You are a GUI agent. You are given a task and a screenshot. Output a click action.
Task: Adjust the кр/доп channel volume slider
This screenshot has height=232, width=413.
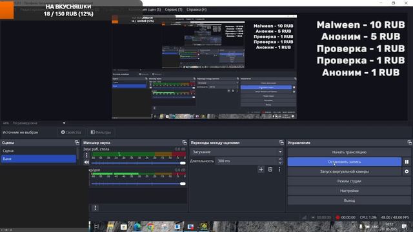(138, 184)
